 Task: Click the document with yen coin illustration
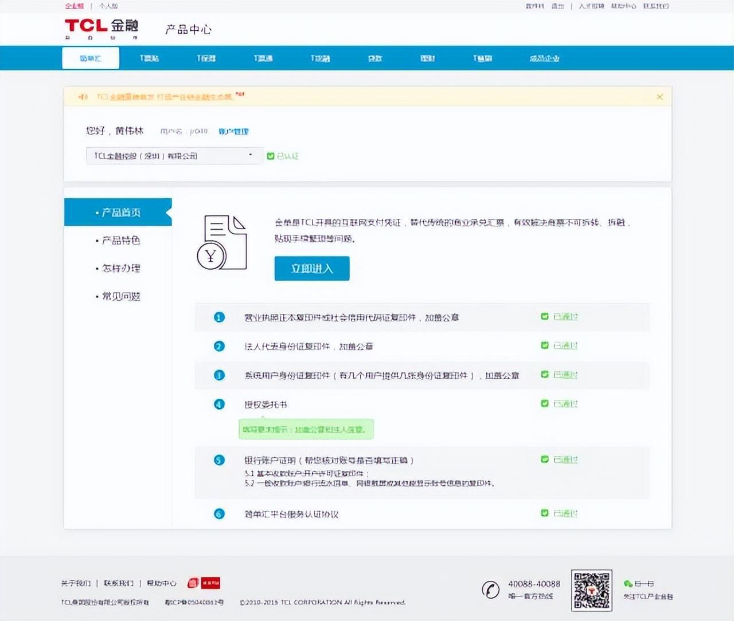pyautogui.click(x=222, y=242)
